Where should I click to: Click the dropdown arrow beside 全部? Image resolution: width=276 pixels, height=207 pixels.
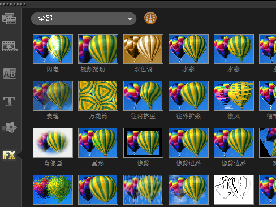[130, 19]
